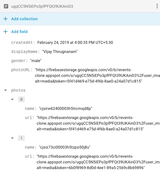Click the displayName field name
The width and height of the screenshot is (160, 183).
[25, 52]
